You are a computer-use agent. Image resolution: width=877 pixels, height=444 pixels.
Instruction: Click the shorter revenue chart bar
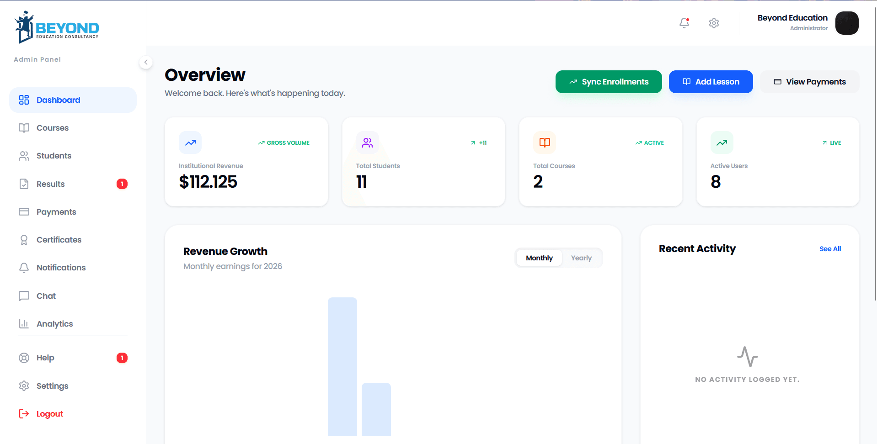click(x=376, y=409)
